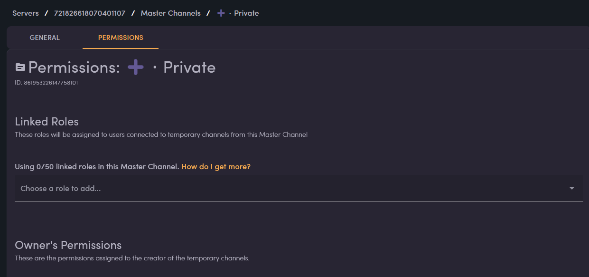Open server 721826618070401107 breadcrumb link
The height and width of the screenshot is (277, 589).
[90, 13]
